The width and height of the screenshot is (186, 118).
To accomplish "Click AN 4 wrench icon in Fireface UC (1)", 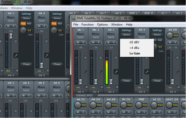I will (x=47, y=55).
